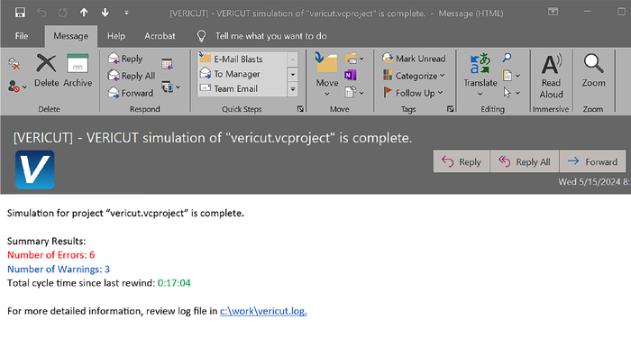Open the c:\work\vericut.log link
The height and width of the screenshot is (357, 631).
click(263, 311)
